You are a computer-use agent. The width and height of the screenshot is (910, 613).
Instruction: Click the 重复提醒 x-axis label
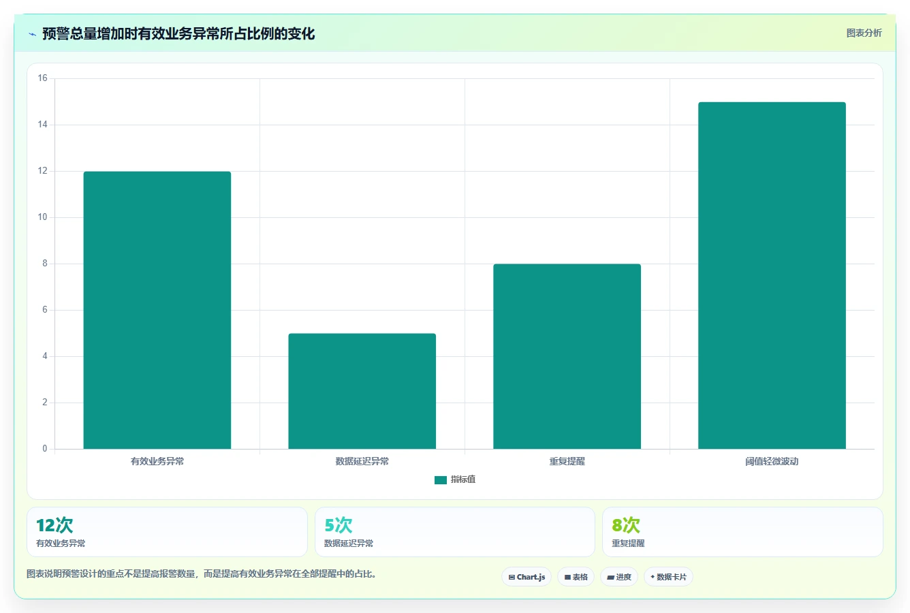click(x=567, y=461)
